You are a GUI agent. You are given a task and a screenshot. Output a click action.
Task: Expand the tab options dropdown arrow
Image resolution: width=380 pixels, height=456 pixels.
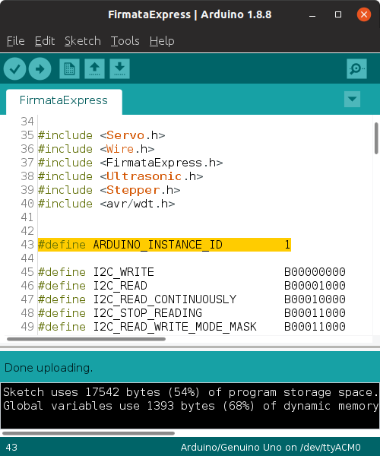point(352,99)
